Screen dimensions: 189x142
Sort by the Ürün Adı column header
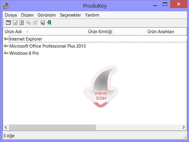tap(45, 31)
